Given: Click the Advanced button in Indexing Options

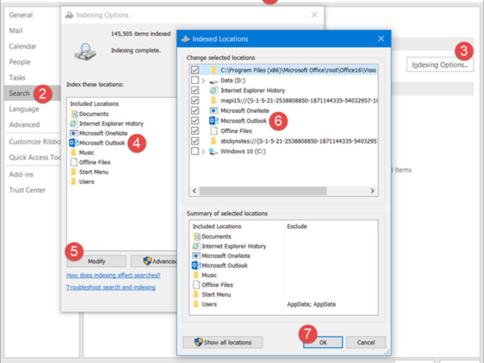Looking at the screenshot, I should pyautogui.click(x=154, y=261).
